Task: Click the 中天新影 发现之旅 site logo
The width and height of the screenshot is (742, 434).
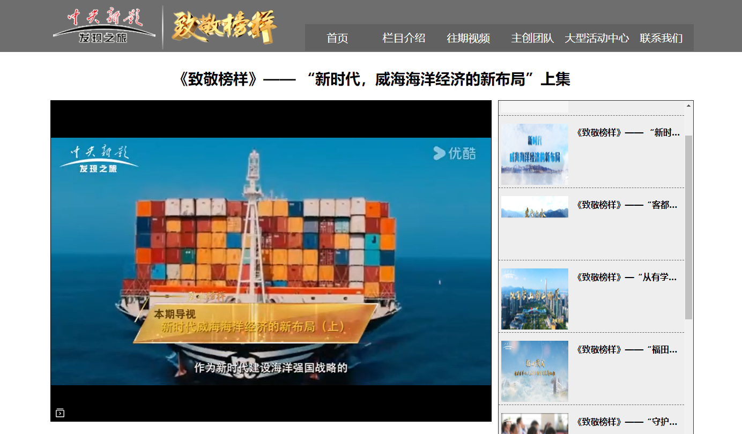Action: (x=105, y=26)
